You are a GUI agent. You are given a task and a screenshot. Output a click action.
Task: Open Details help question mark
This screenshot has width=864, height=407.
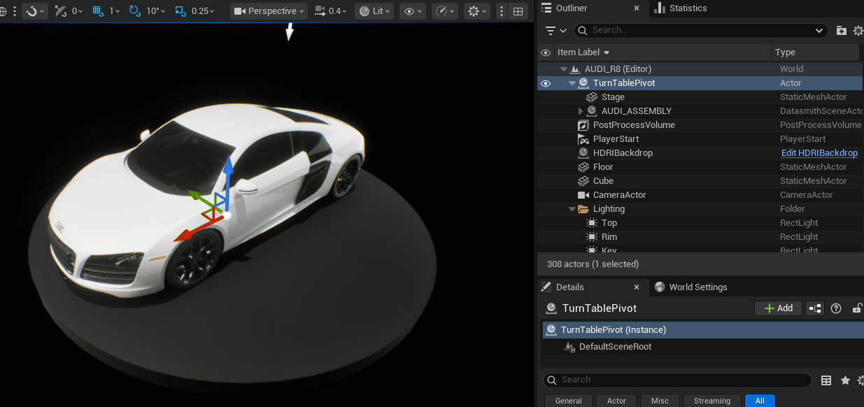[x=835, y=308]
